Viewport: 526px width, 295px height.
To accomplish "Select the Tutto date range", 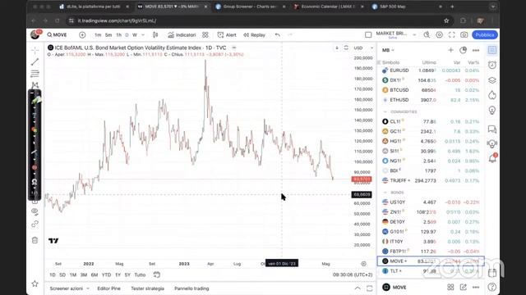I will point(140,275).
